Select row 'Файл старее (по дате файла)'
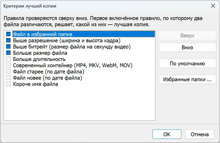This screenshot has height=143, width=220. click(x=48, y=72)
